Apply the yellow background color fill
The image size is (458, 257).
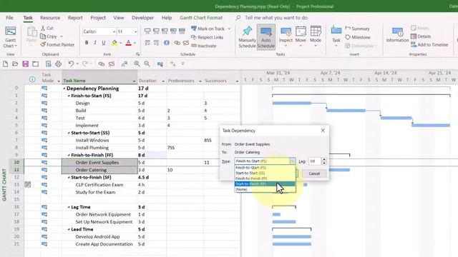(114, 43)
